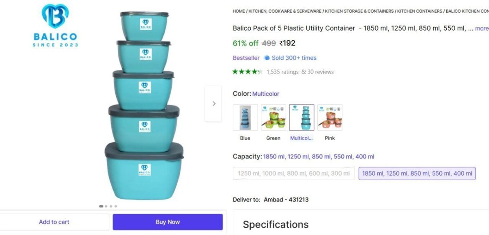This screenshot has width=489, height=235.
Task: Click the Buy Now button
Action: 167,222
